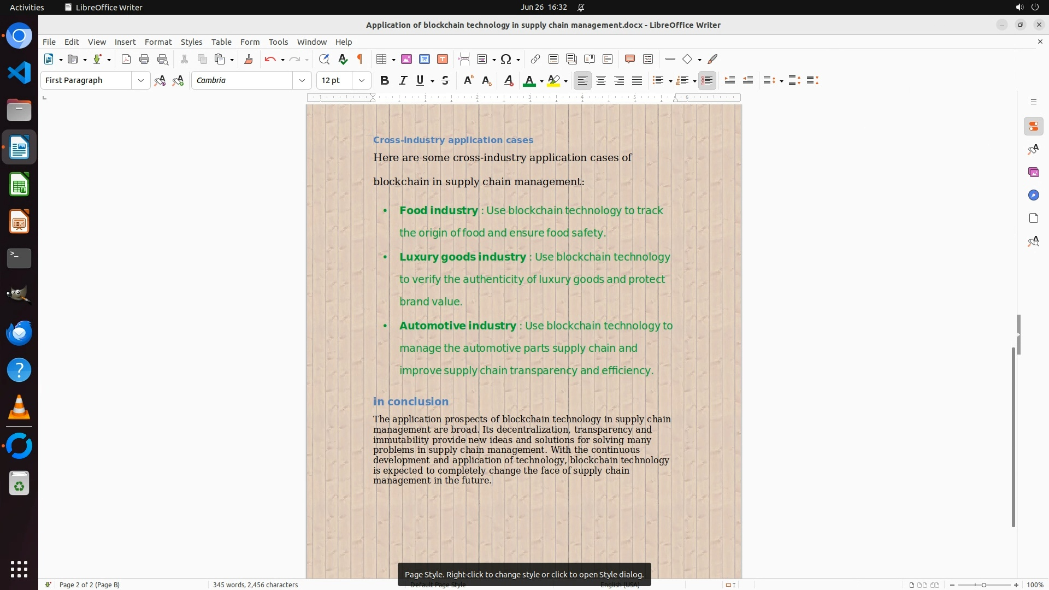Open the Find and Replace tool

point(324,60)
